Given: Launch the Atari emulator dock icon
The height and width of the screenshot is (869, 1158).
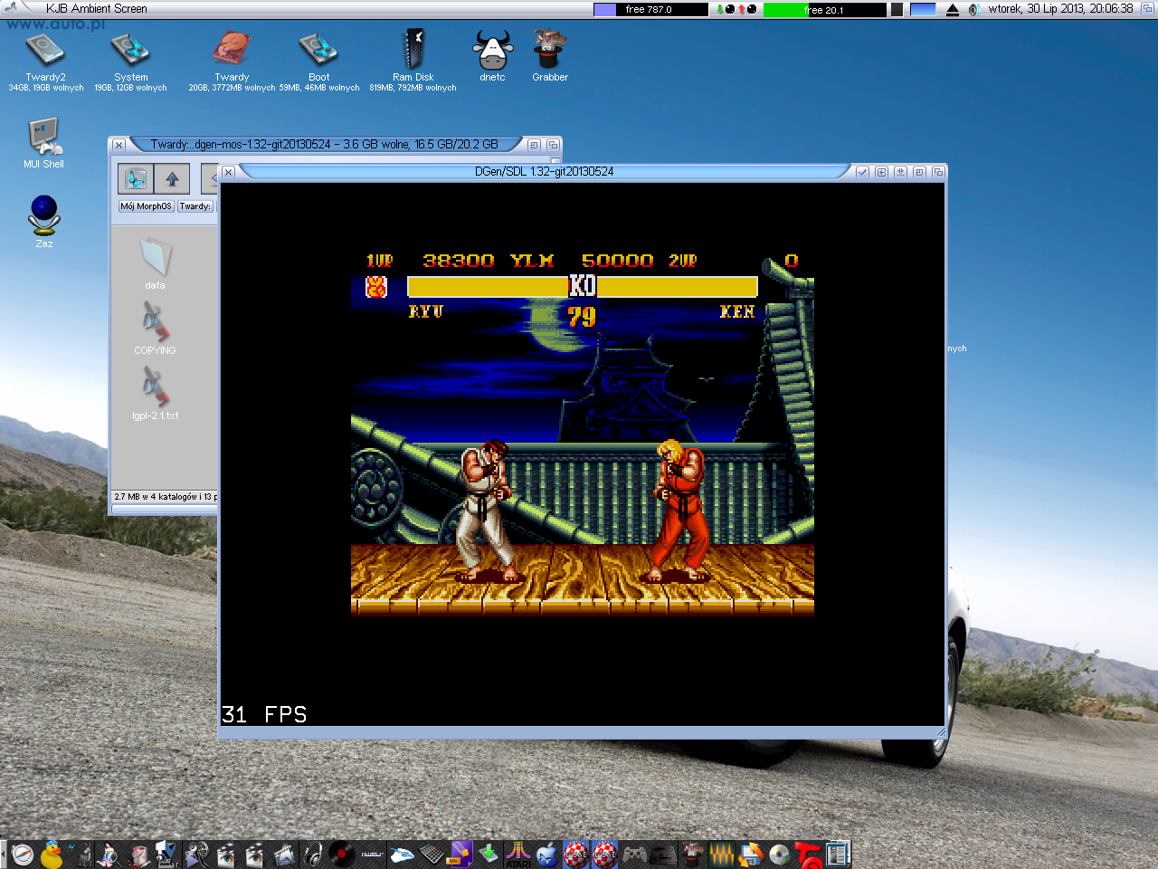Looking at the screenshot, I should (518, 855).
